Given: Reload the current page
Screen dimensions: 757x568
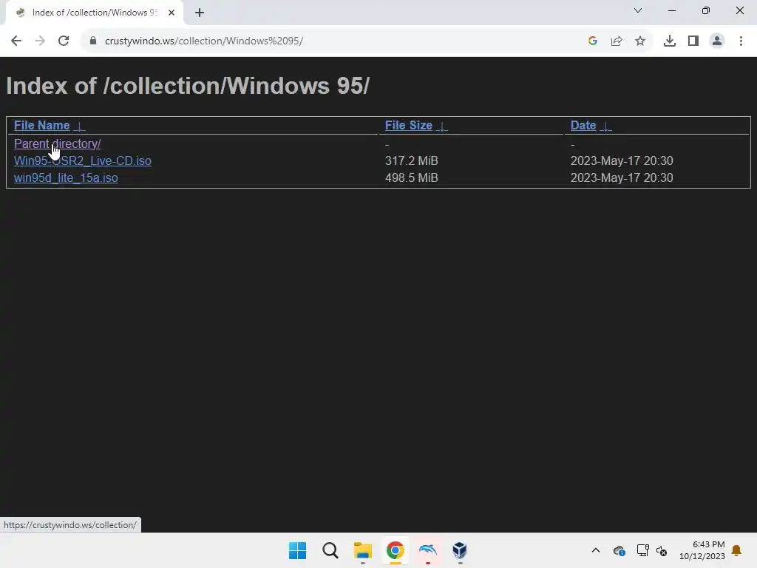Looking at the screenshot, I should pyautogui.click(x=64, y=41).
